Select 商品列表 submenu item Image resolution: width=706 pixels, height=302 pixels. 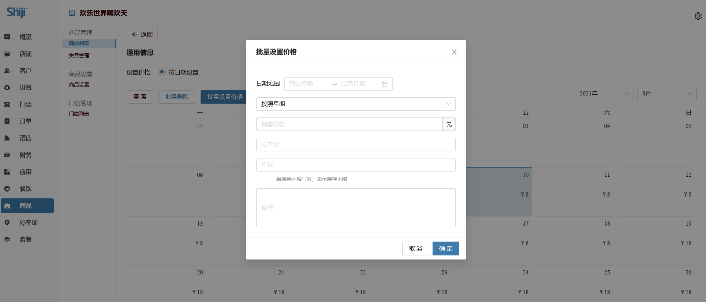coord(89,43)
